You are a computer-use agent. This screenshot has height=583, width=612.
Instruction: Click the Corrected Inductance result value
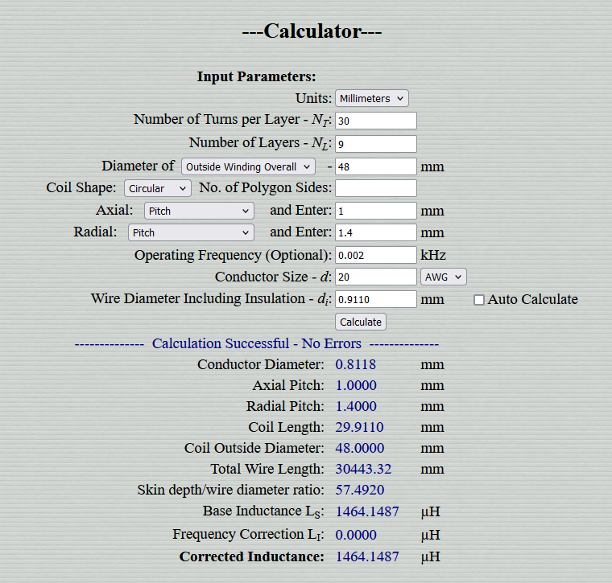coord(367,556)
